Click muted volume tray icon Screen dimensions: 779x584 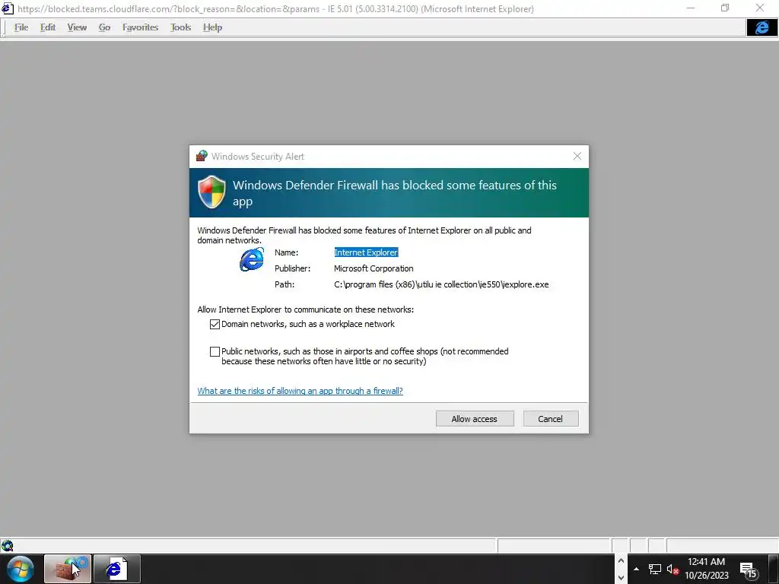672,569
